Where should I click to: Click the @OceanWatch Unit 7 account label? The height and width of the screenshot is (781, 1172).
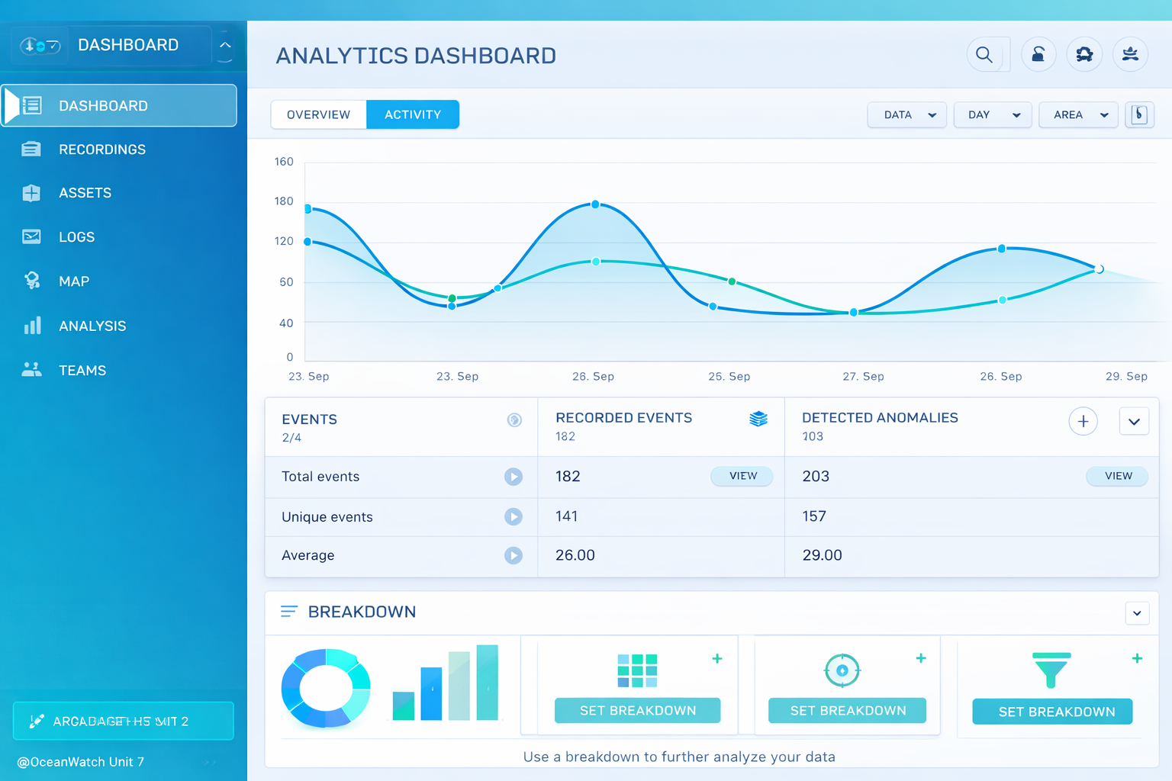(80, 761)
